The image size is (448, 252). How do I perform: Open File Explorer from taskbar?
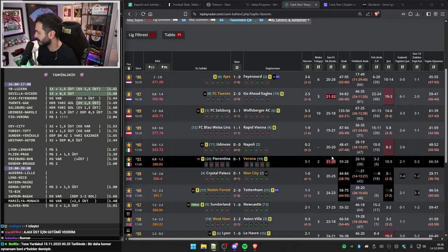[x=203, y=246]
